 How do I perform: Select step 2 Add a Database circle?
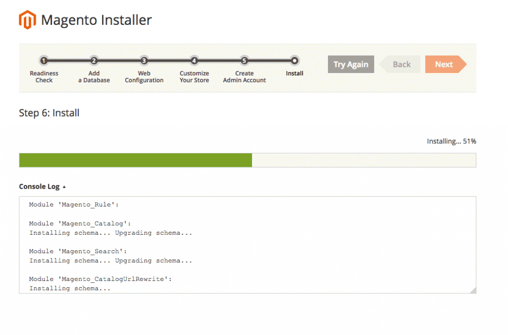[x=94, y=61]
